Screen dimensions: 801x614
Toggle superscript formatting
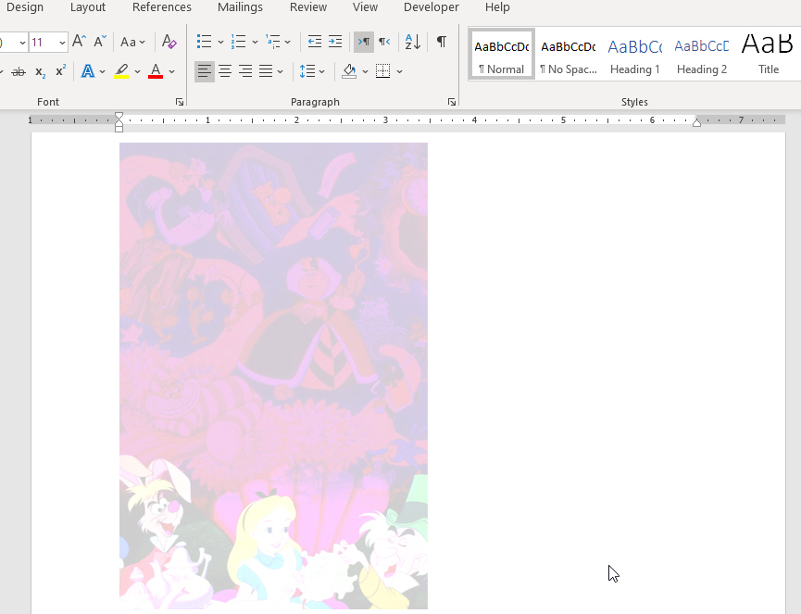pos(61,71)
